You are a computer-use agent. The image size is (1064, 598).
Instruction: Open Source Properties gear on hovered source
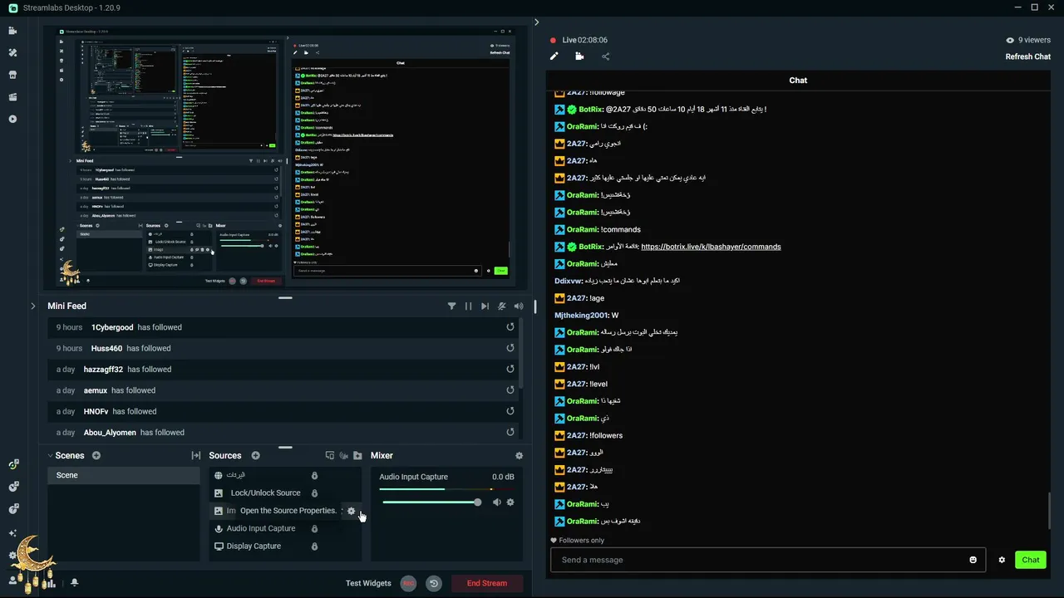coord(351,511)
